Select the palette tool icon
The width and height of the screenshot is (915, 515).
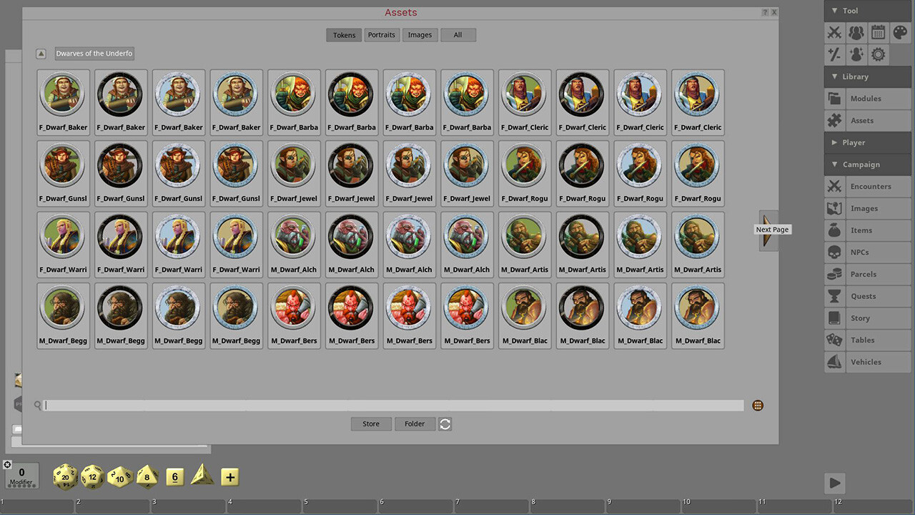(899, 32)
